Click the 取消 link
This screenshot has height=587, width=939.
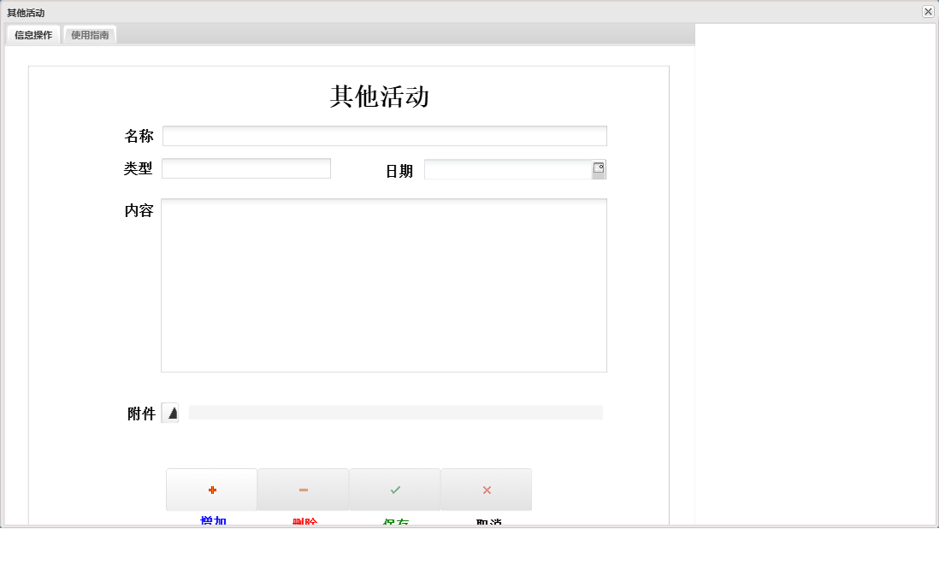486,519
